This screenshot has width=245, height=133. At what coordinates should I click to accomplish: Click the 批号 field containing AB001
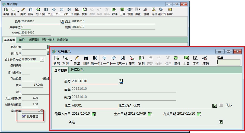pyautogui.click(x=94, y=106)
